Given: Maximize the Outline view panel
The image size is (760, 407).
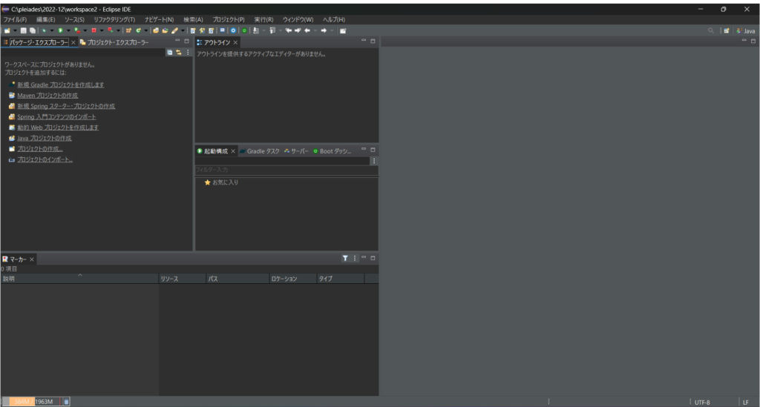Looking at the screenshot, I should tap(373, 42).
